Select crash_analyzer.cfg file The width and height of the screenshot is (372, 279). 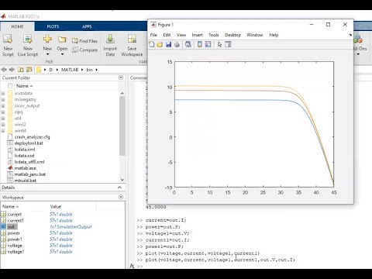(32, 137)
